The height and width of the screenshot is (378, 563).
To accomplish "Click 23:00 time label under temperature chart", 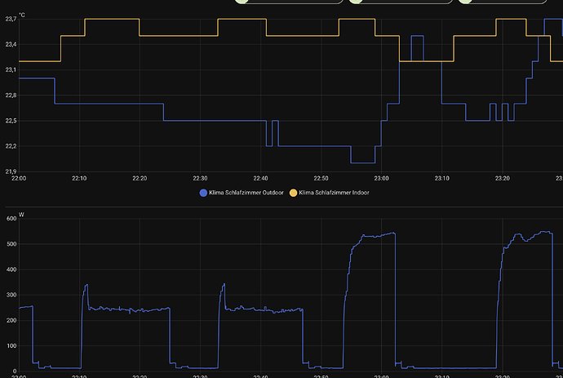I will click(x=381, y=178).
